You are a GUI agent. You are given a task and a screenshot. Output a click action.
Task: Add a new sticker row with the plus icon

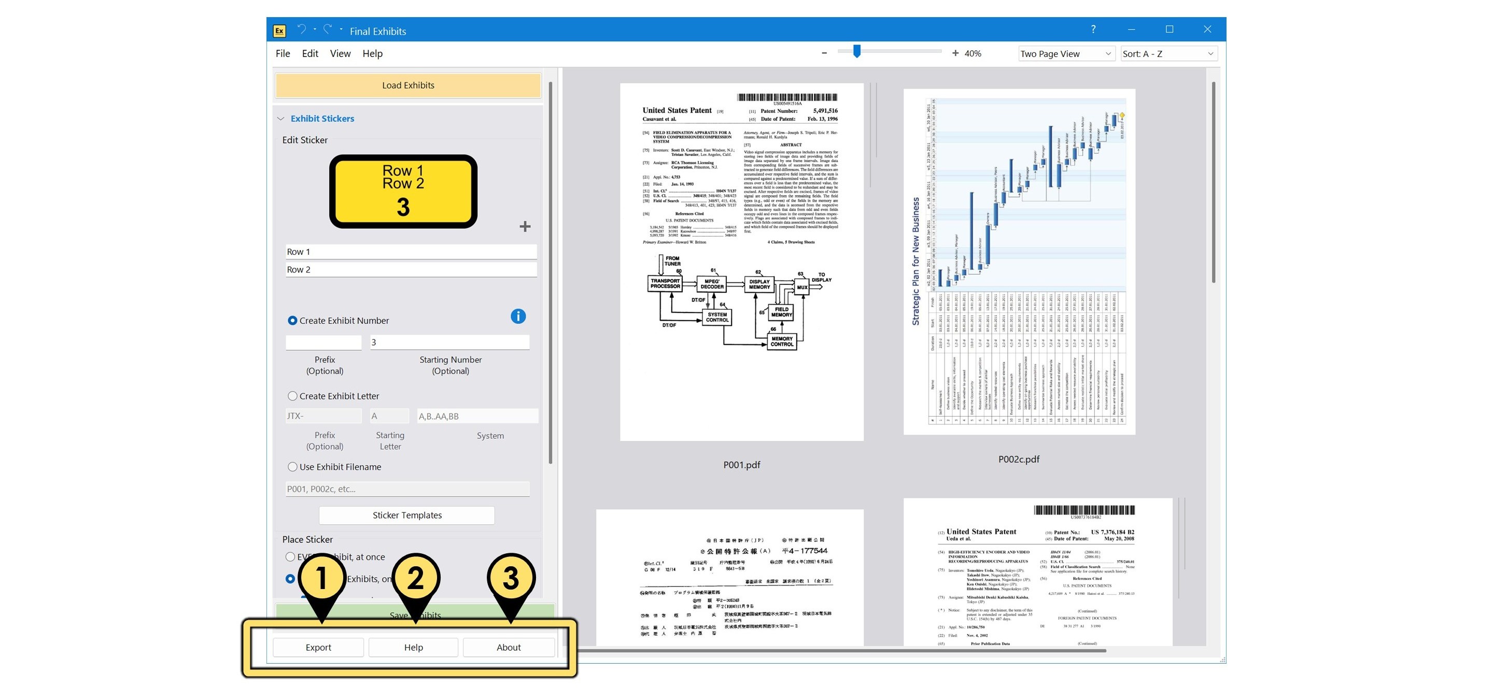[525, 226]
